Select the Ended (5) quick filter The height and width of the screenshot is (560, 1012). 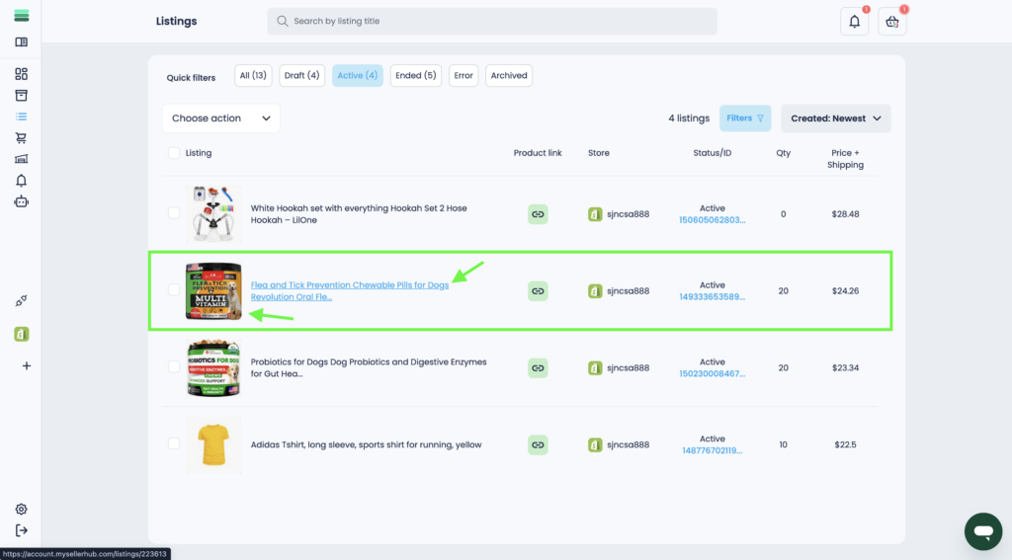click(x=415, y=76)
